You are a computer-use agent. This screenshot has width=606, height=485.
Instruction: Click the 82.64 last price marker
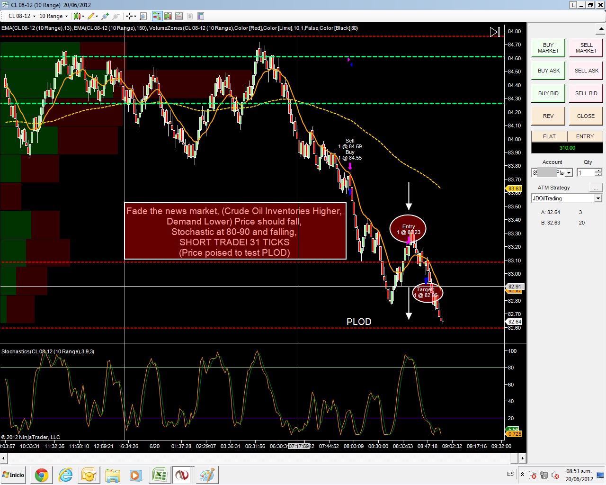(515, 322)
